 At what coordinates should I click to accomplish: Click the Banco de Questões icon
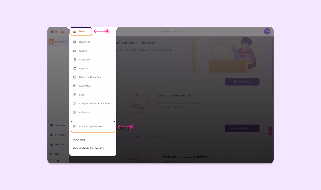75,77
